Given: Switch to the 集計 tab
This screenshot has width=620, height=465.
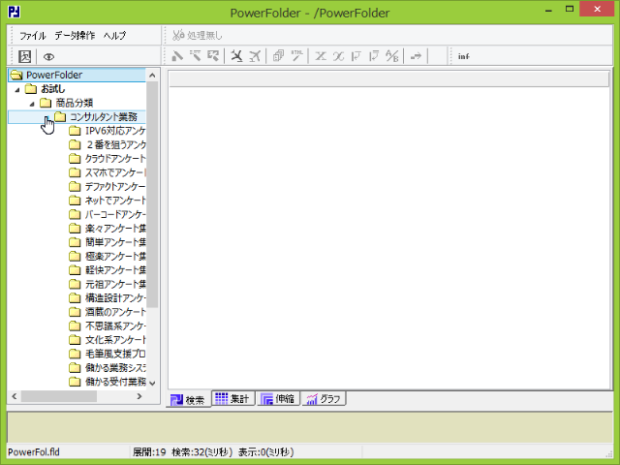Looking at the screenshot, I should point(232,398).
